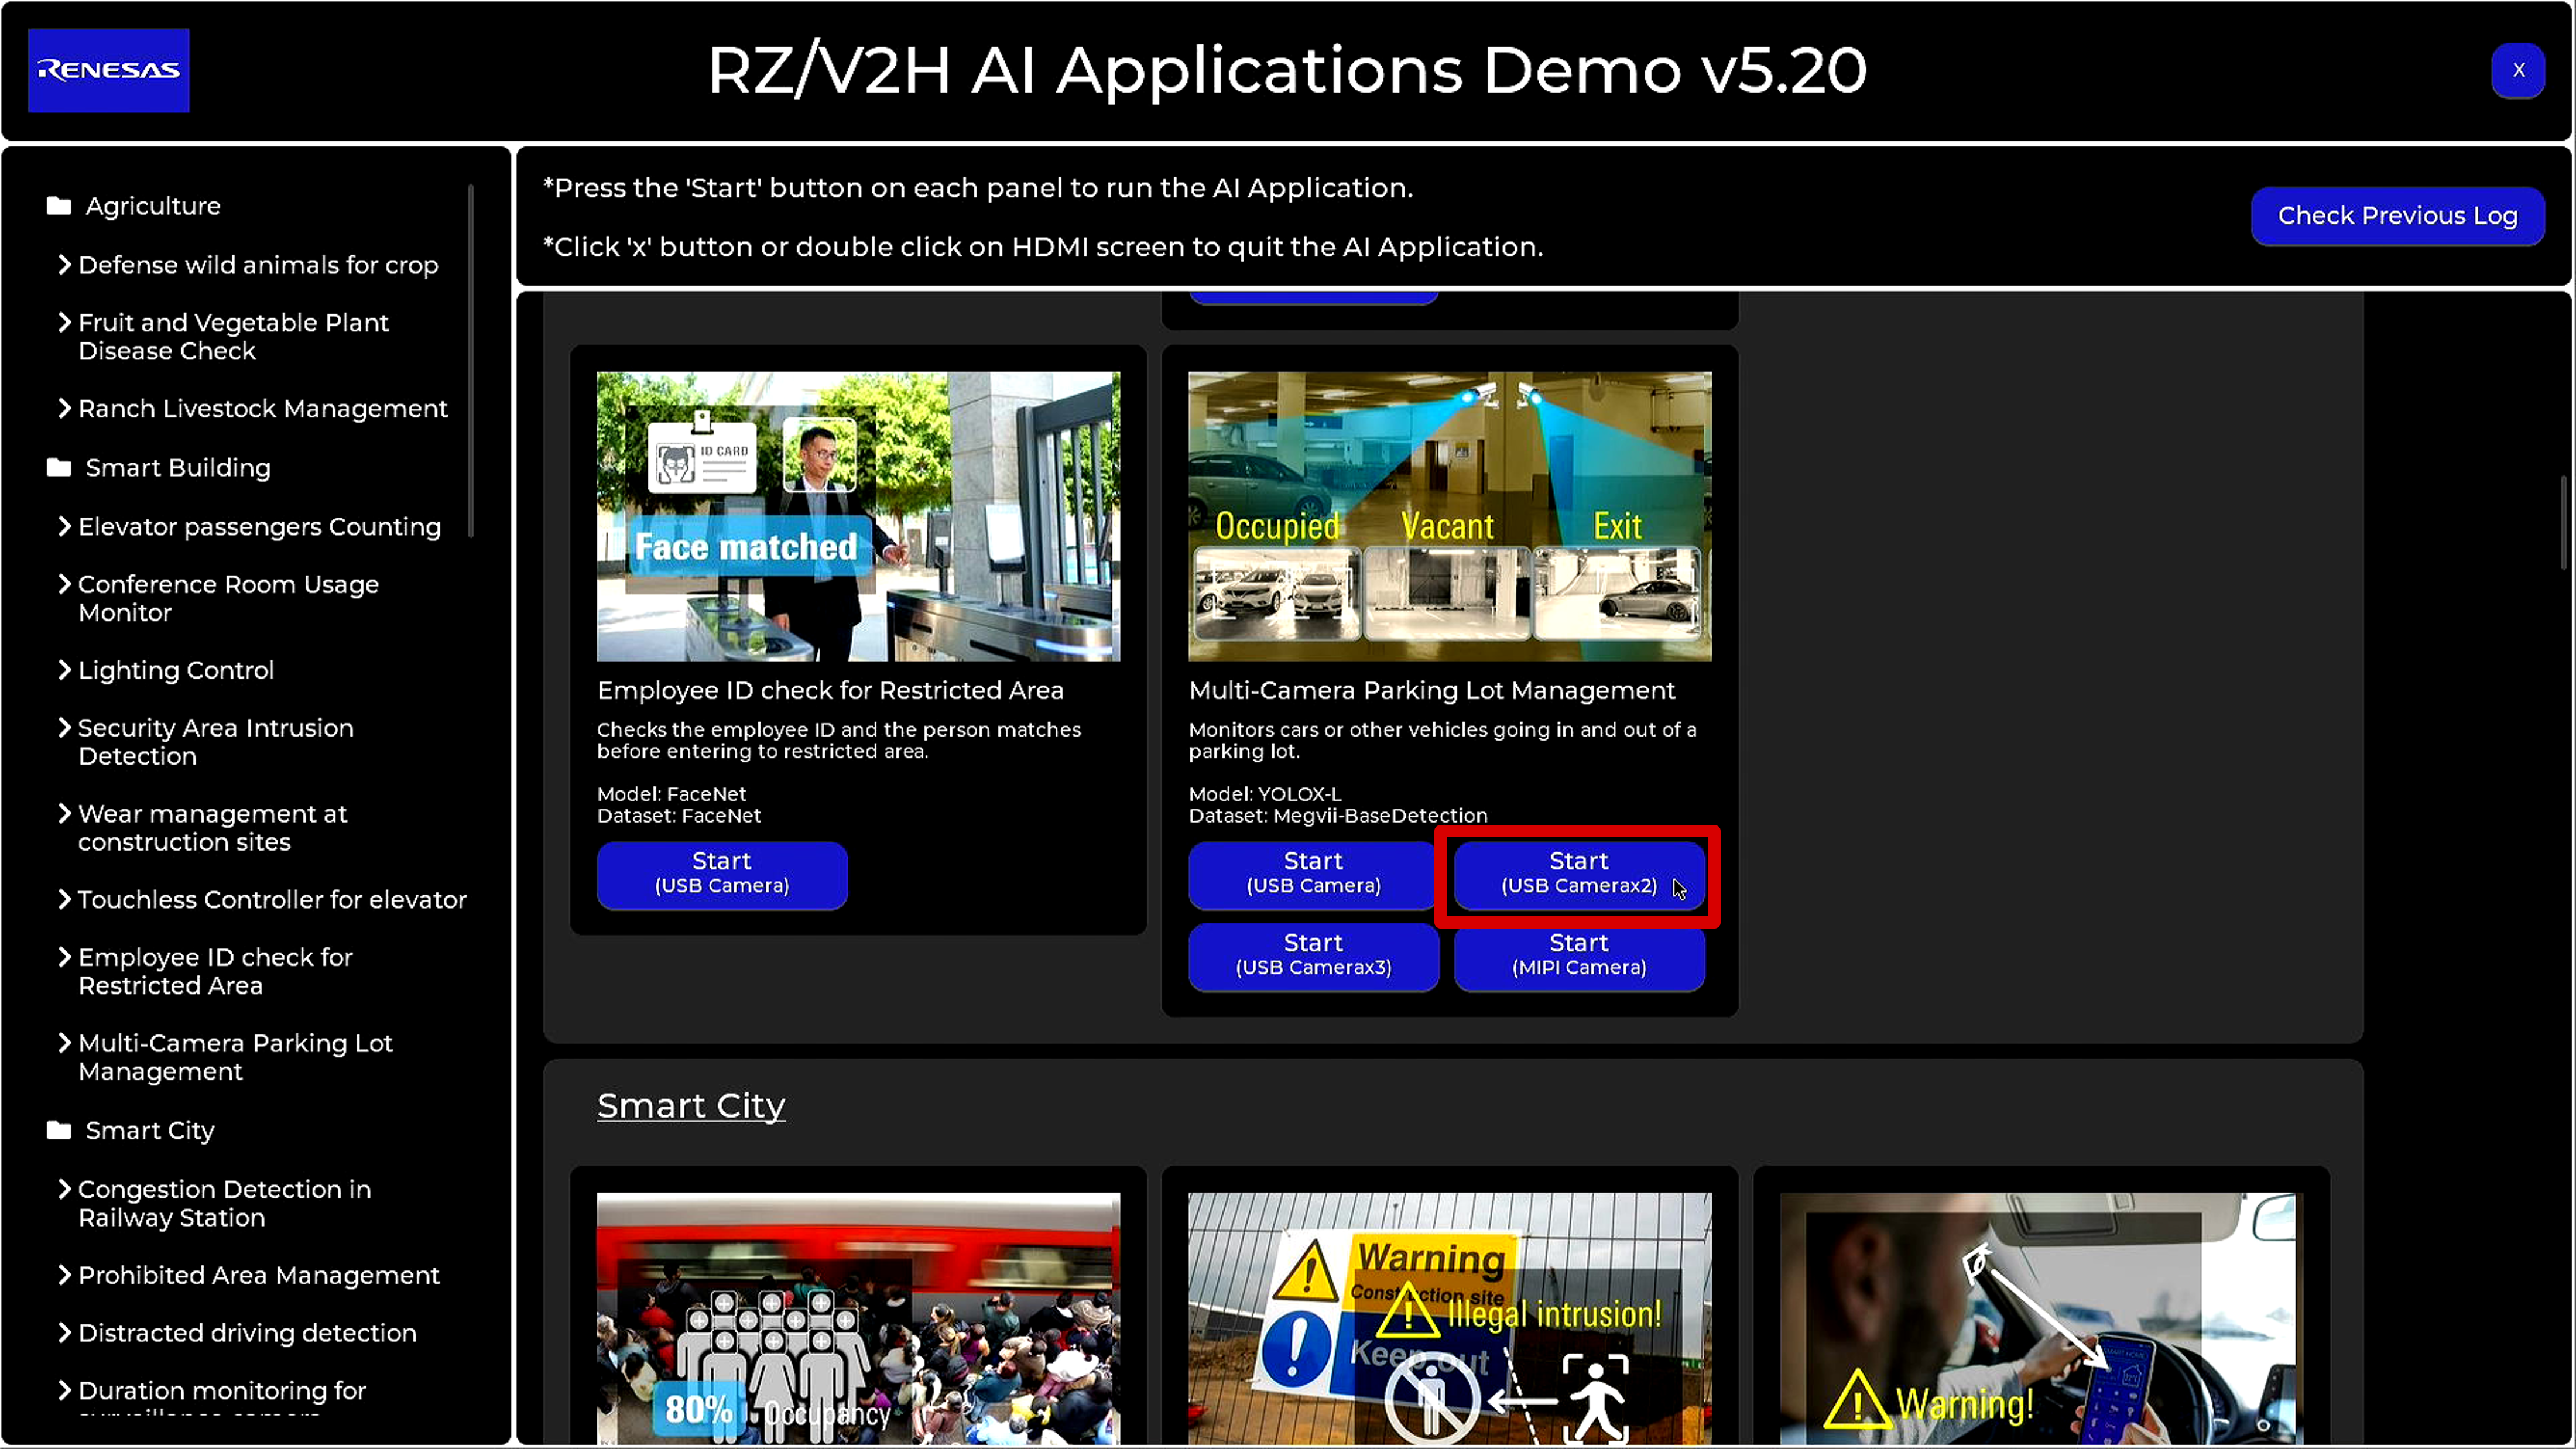Start parking lot demo with USB Camerax3

1313,956
